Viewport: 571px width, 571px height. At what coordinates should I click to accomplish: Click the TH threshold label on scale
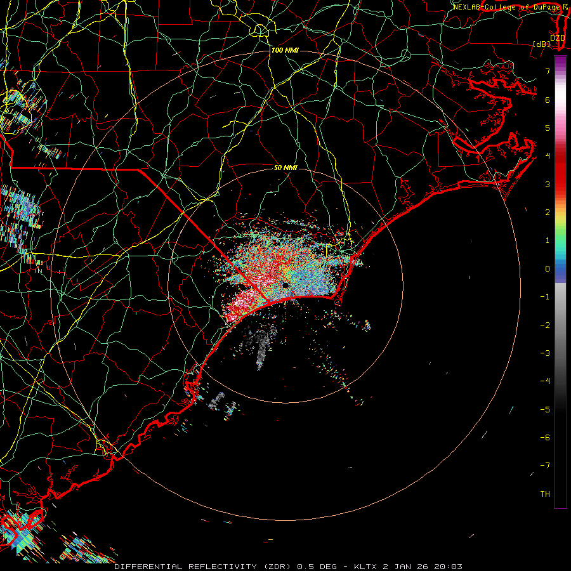pos(545,494)
